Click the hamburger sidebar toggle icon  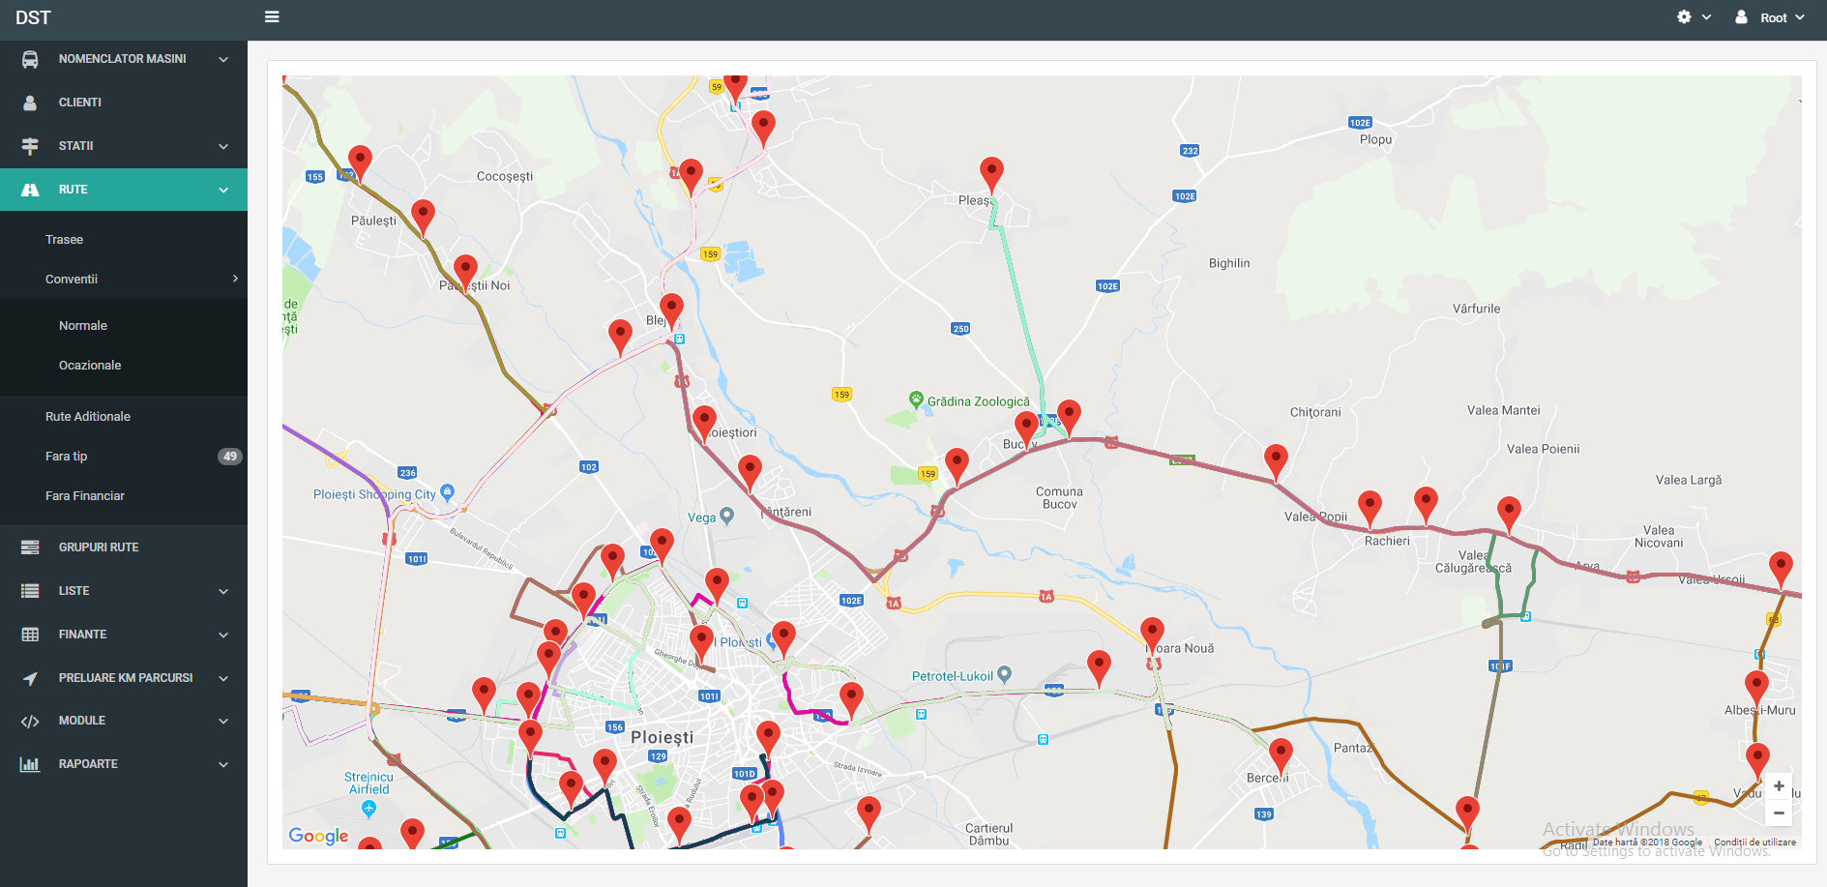[x=272, y=17]
